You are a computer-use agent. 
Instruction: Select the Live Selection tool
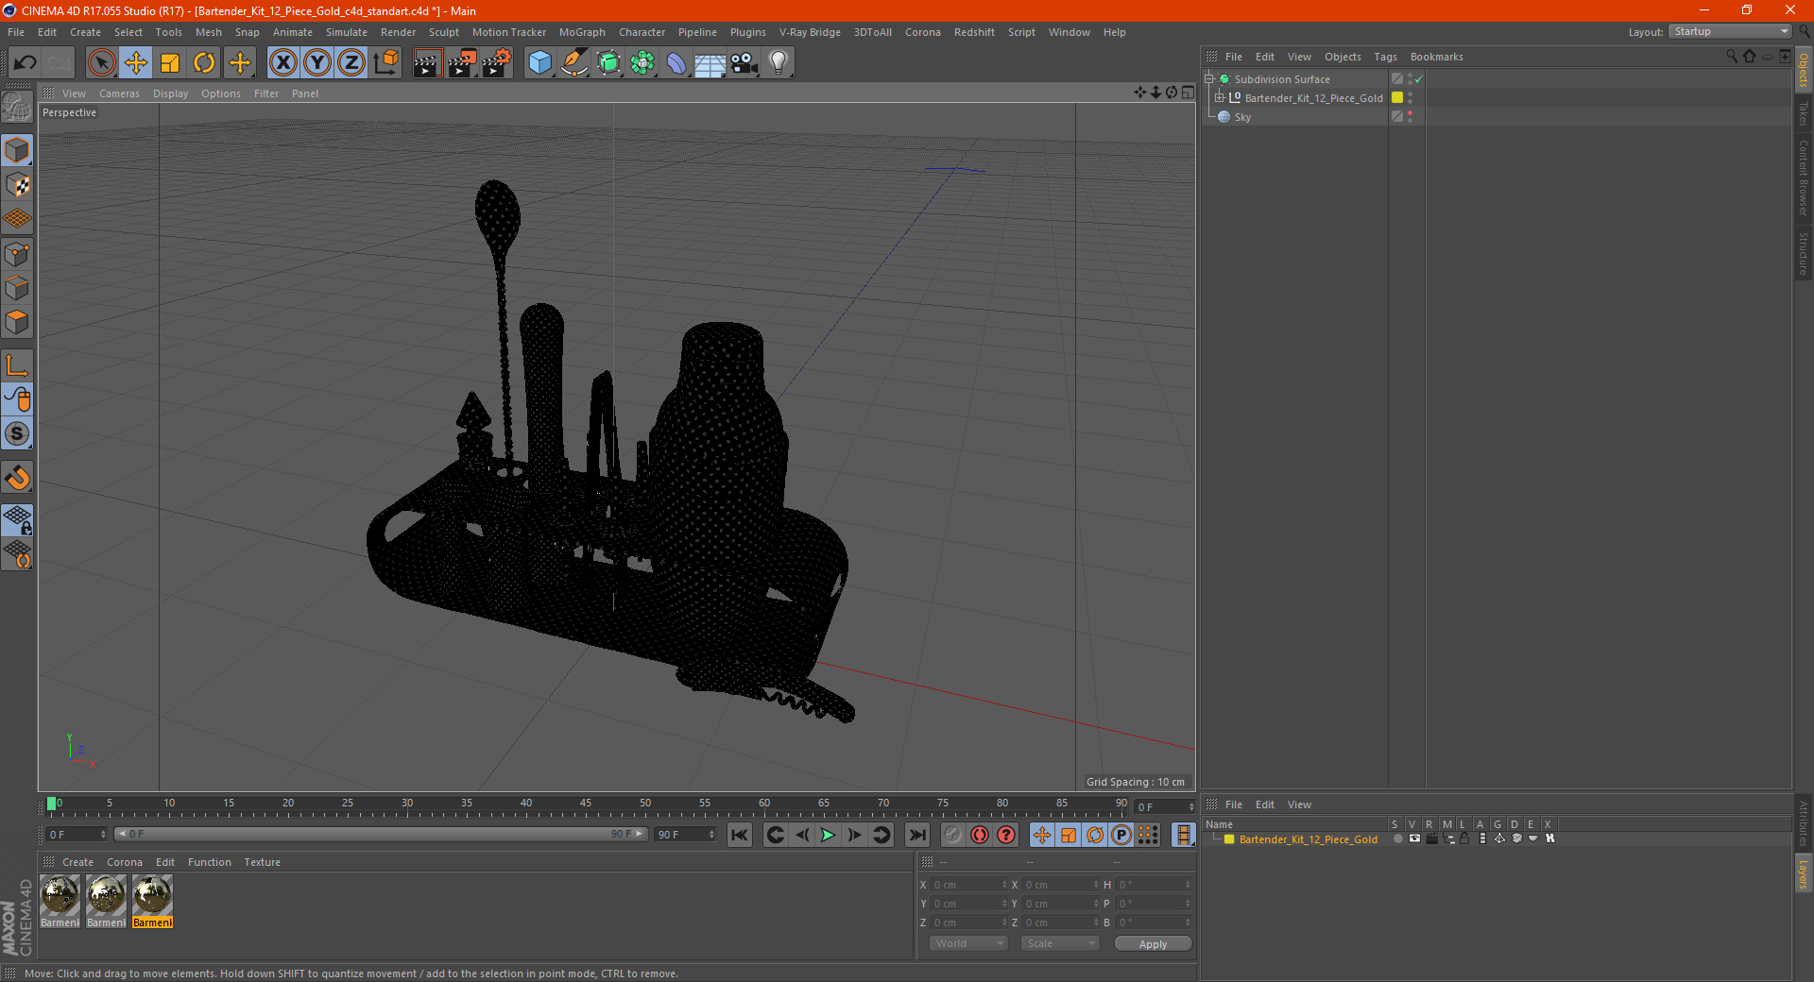point(101,63)
